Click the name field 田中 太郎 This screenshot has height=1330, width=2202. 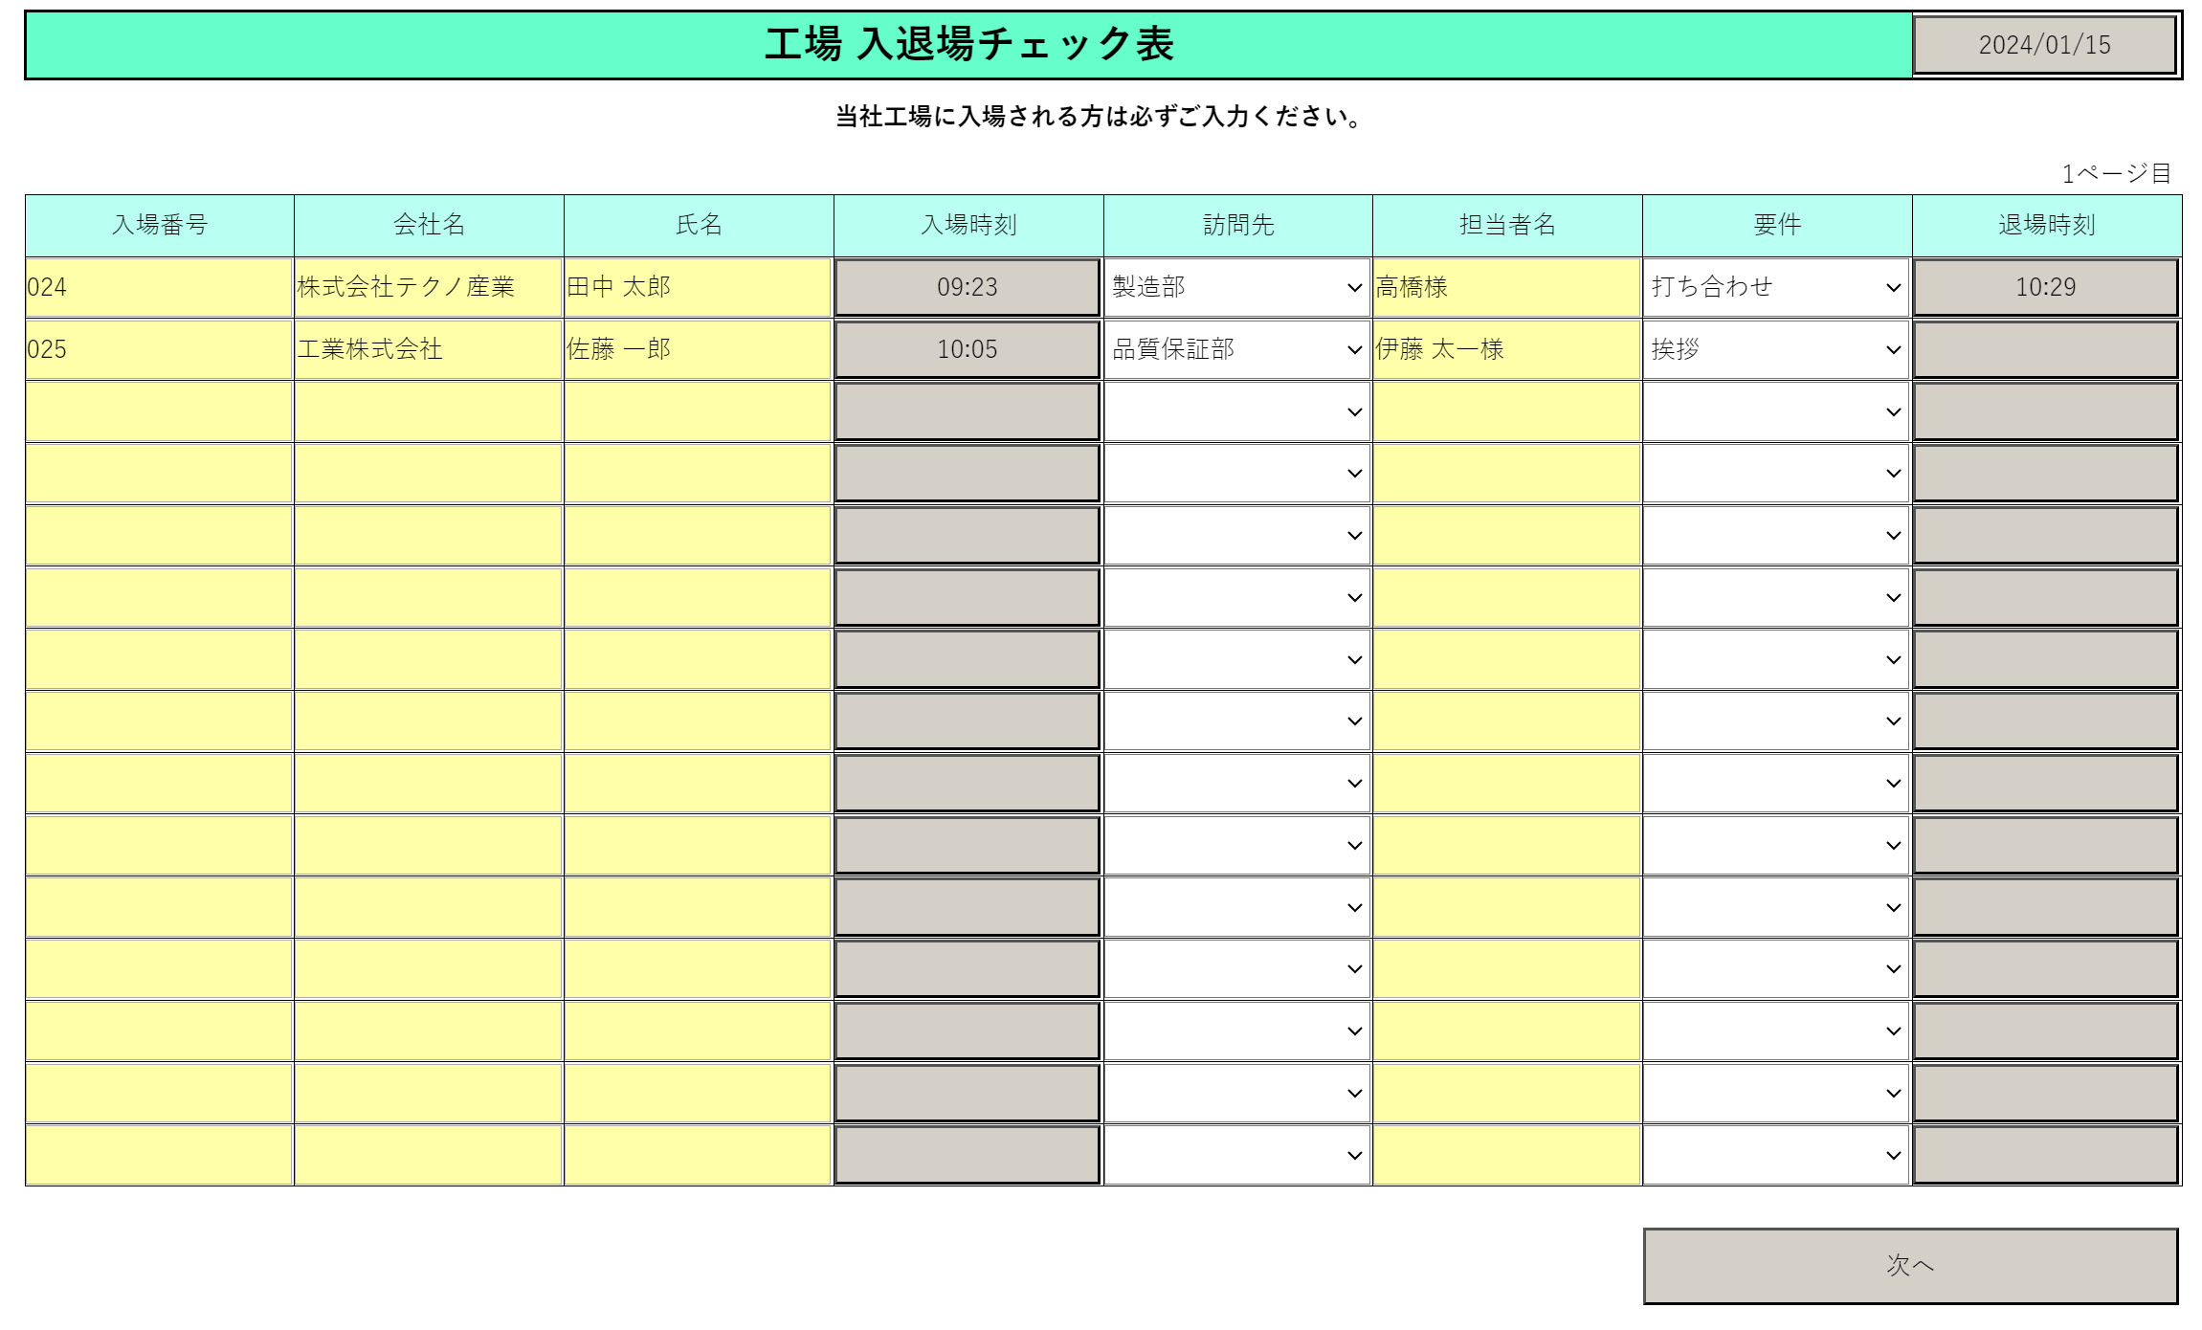pos(698,287)
